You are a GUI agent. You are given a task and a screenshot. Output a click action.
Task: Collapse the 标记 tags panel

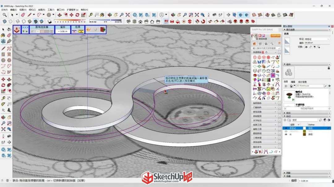[285, 116]
